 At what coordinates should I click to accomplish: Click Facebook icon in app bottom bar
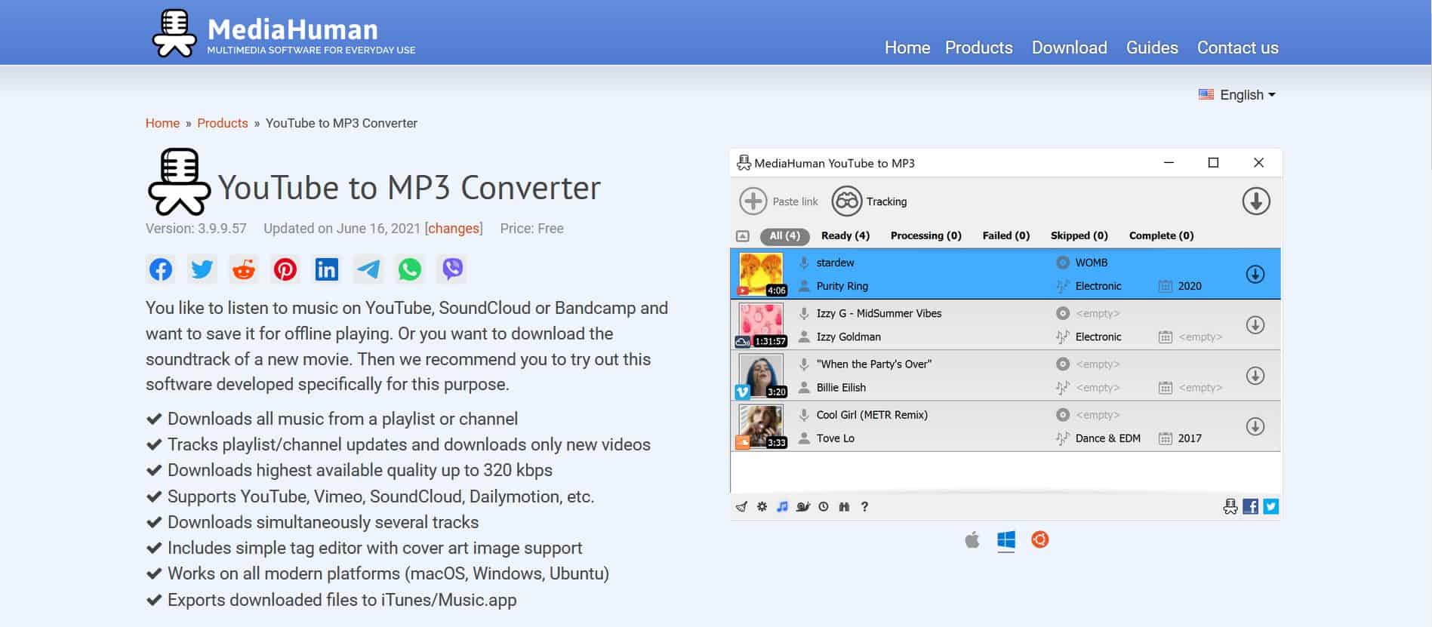[1251, 506]
